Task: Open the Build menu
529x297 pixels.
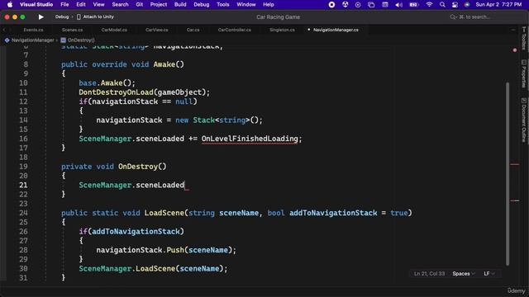Action: click(180, 4)
